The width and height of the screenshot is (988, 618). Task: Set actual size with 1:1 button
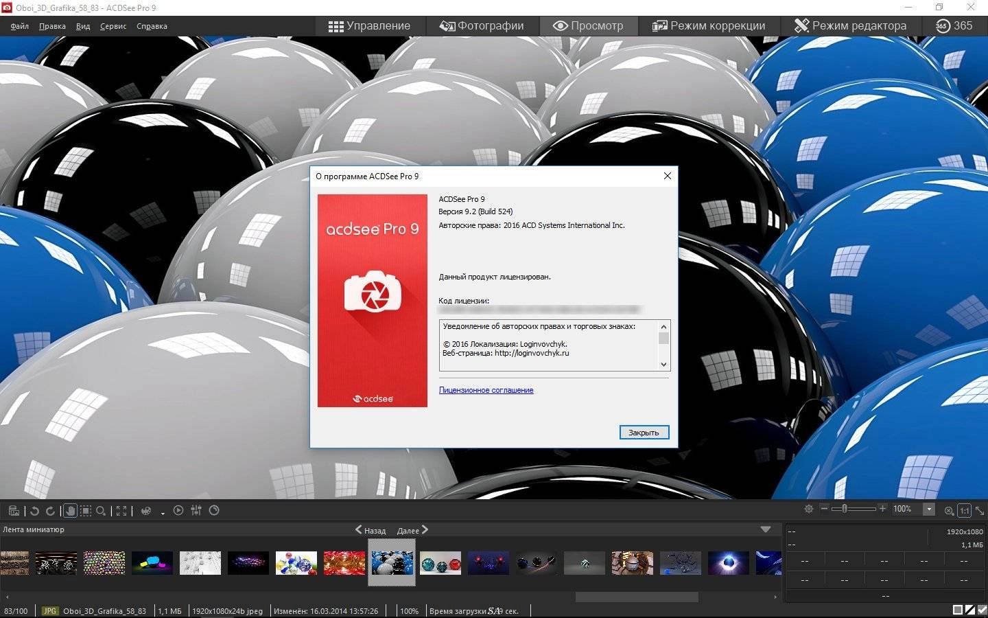click(965, 510)
